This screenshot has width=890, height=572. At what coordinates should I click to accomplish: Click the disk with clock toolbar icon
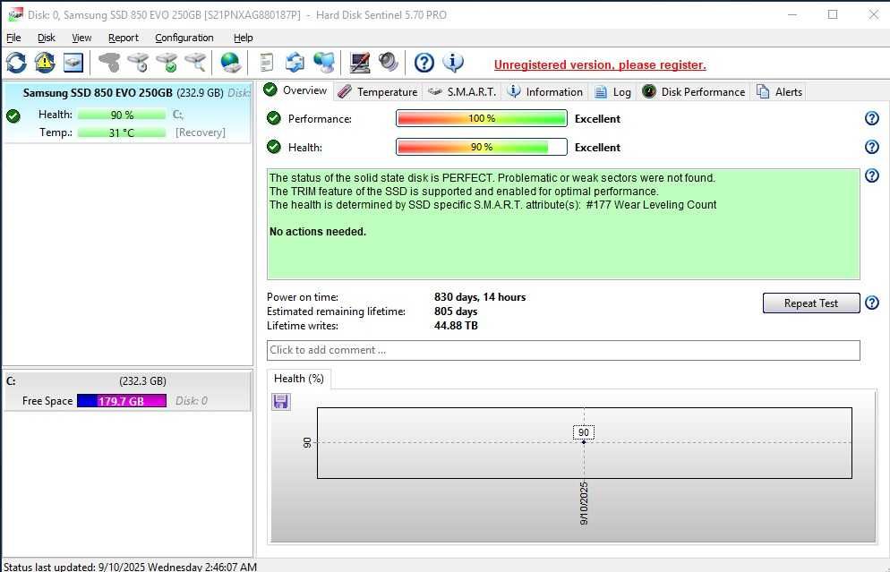click(x=138, y=63)
